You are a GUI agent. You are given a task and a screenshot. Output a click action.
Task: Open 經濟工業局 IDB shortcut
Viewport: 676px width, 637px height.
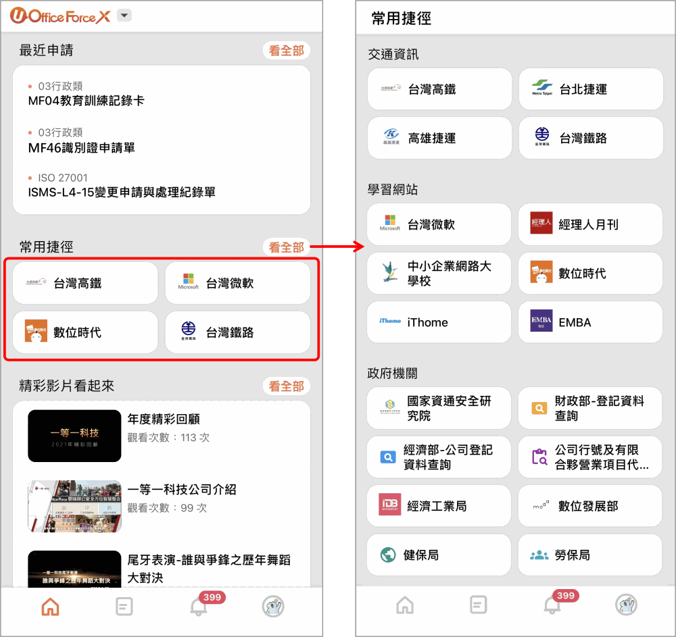pyautogui.click(x=439, y=506)
